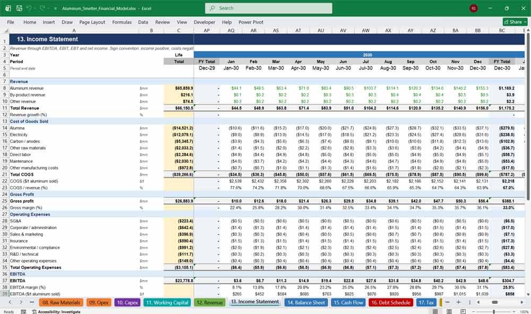531x314 pixels.
Task: Open the Power Pivot ribbon tab
Action: (251, 22)
